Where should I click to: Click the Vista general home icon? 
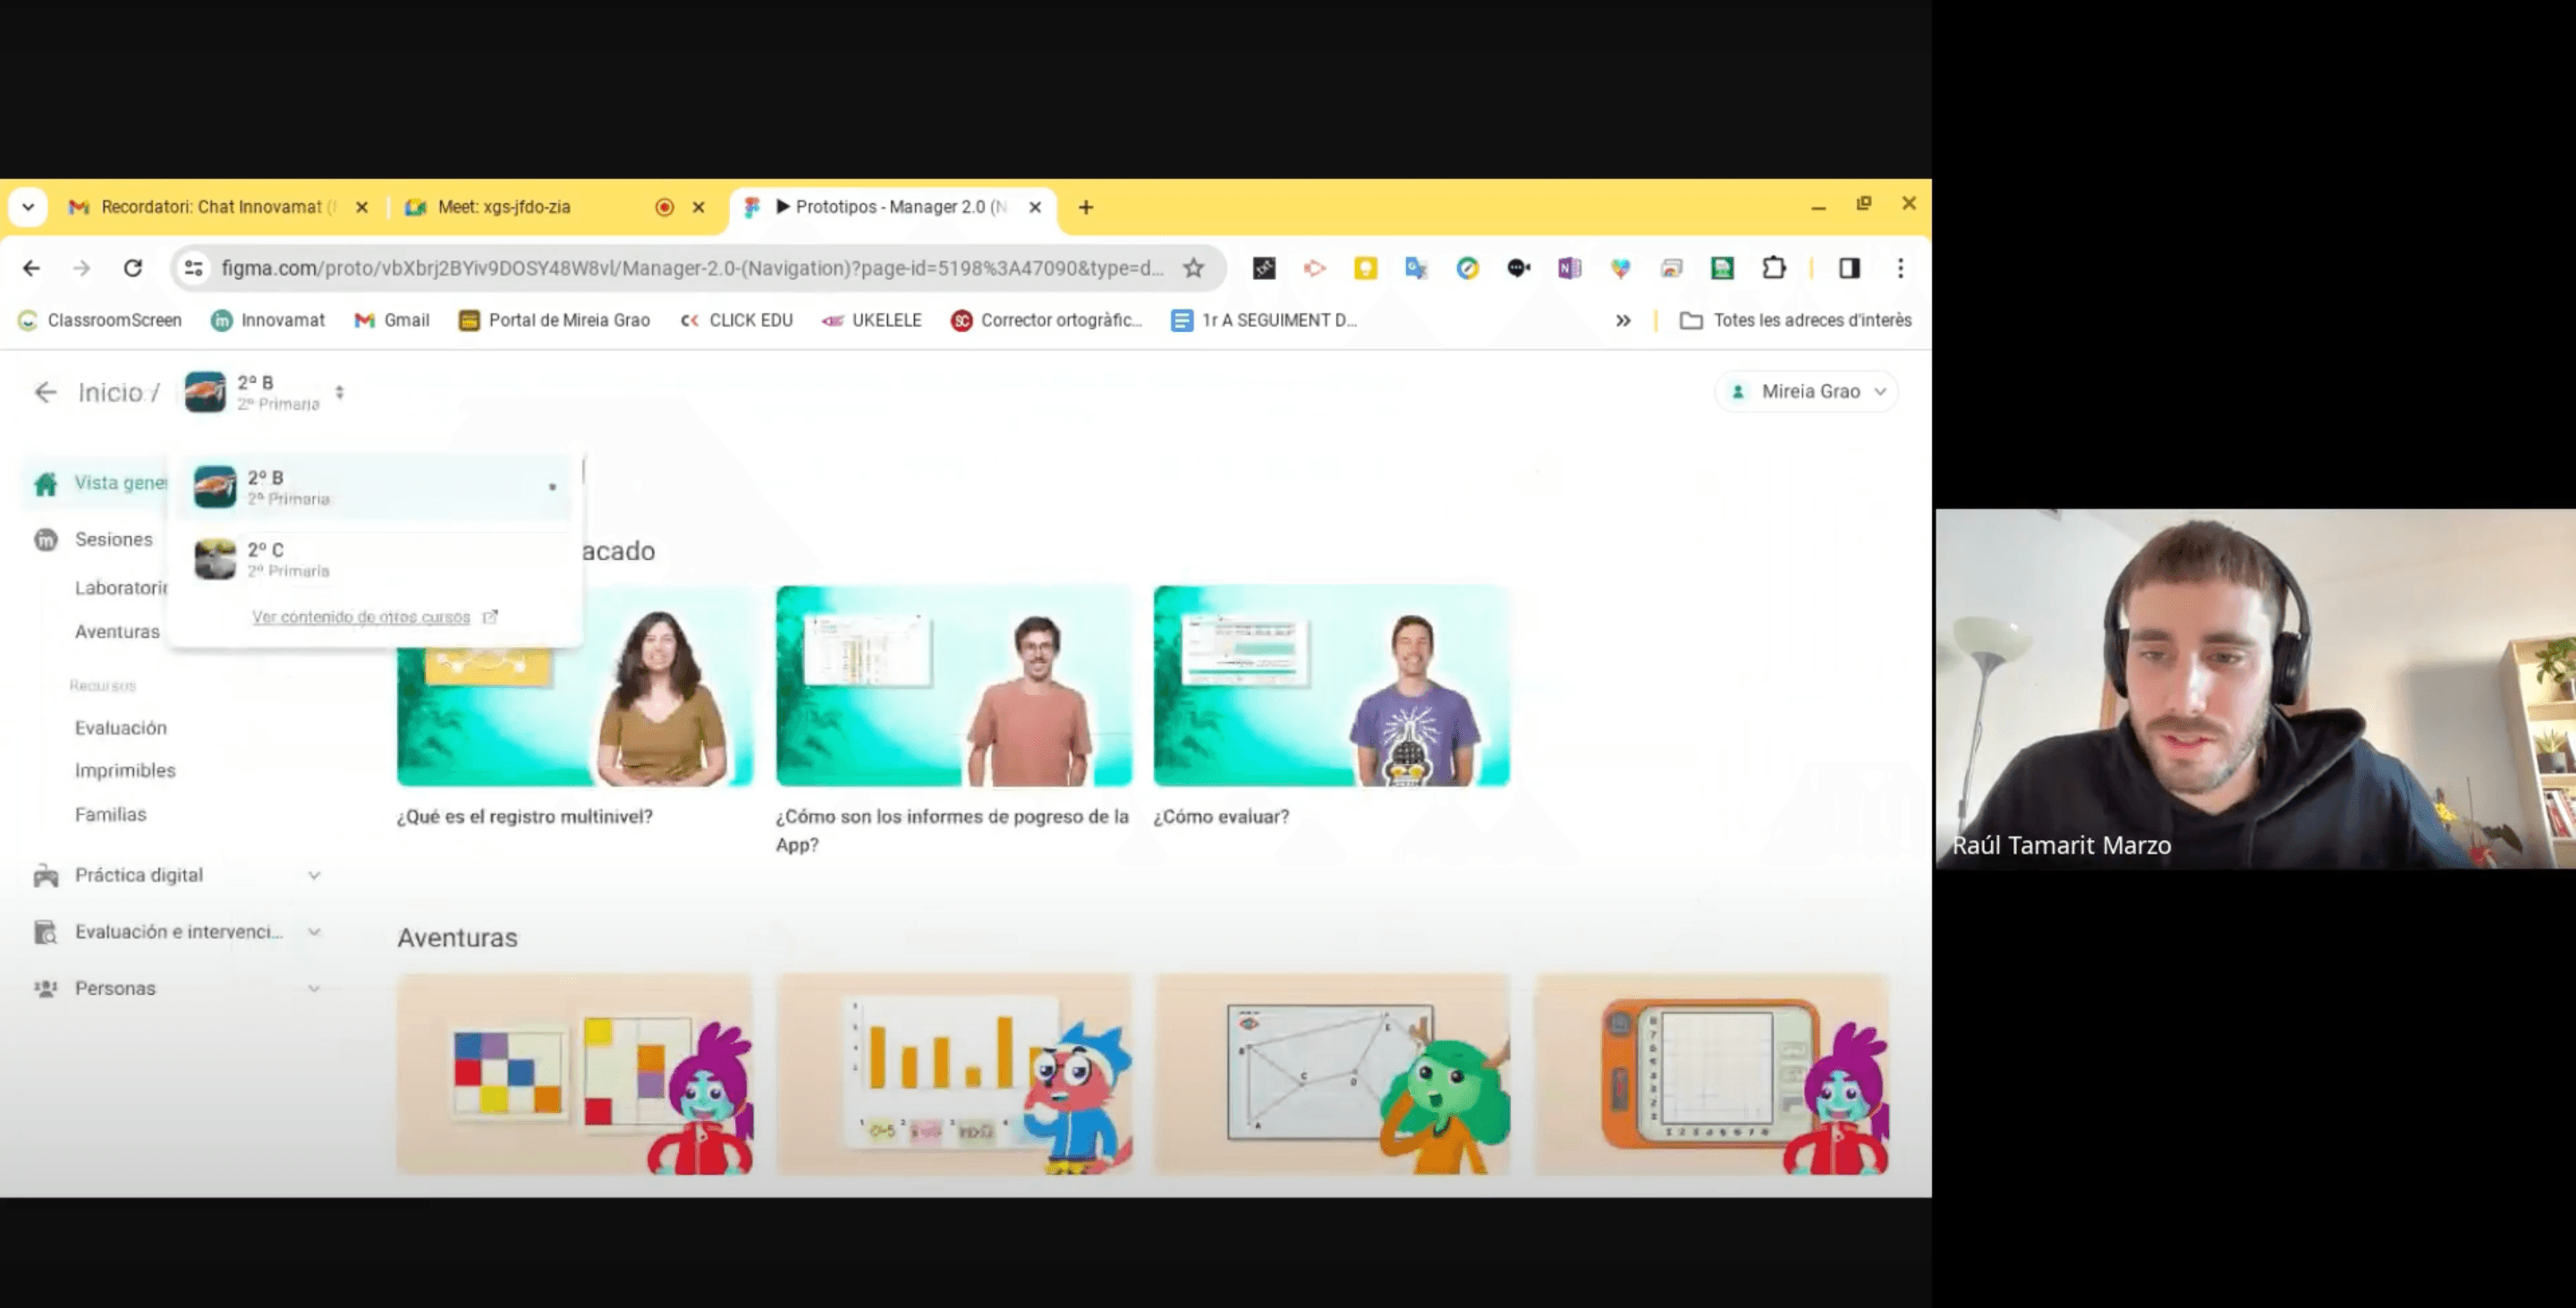(46, 484)
